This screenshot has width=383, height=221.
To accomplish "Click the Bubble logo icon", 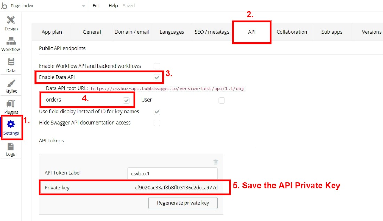I will pos(5,5).
